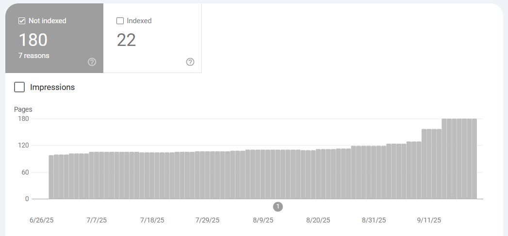Click the bar above the 9/11/25 label

coord(429,164)
